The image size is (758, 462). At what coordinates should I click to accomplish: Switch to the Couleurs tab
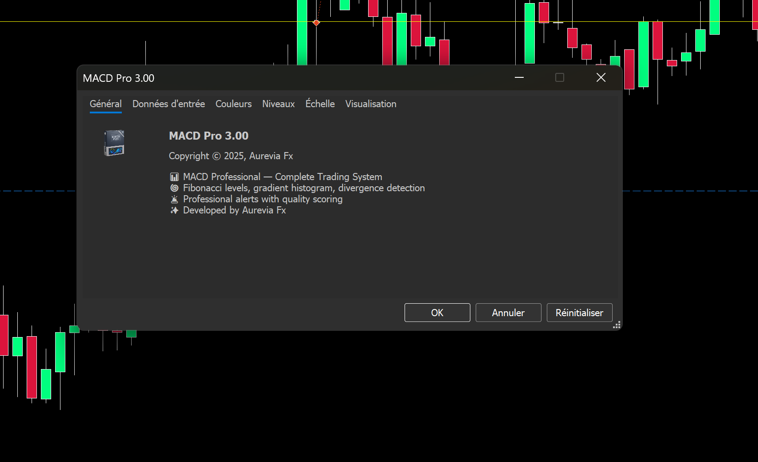[x=233, y=104]
